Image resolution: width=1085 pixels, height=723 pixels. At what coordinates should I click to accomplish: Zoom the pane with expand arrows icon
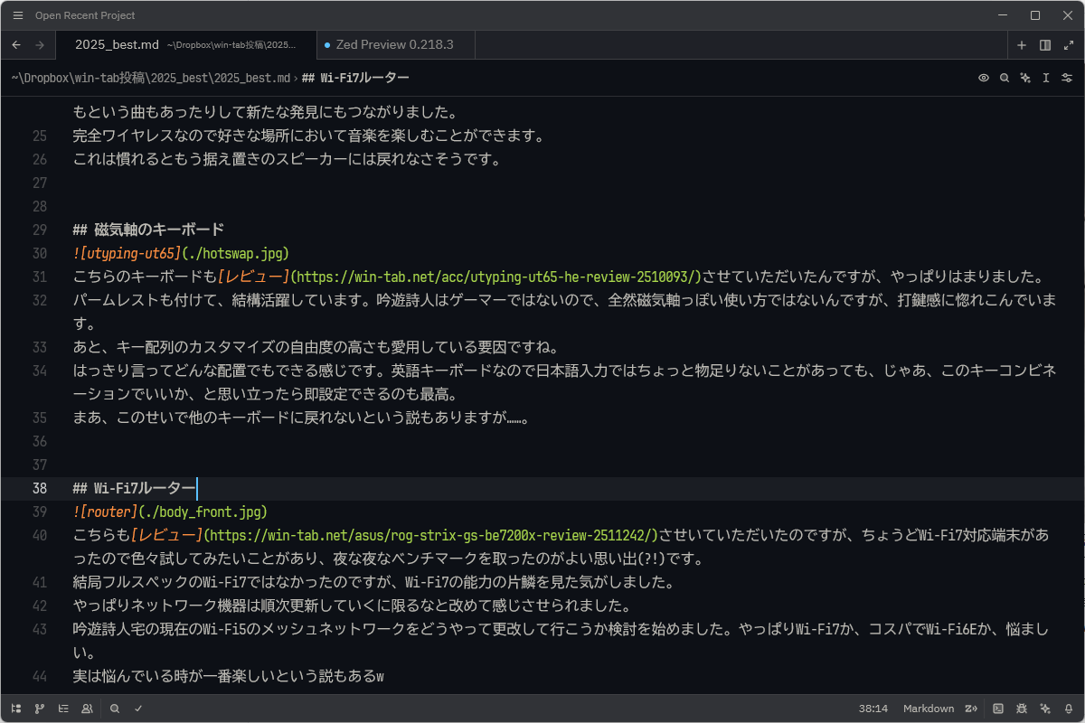pyautogui.click(x=1068, y=45)
